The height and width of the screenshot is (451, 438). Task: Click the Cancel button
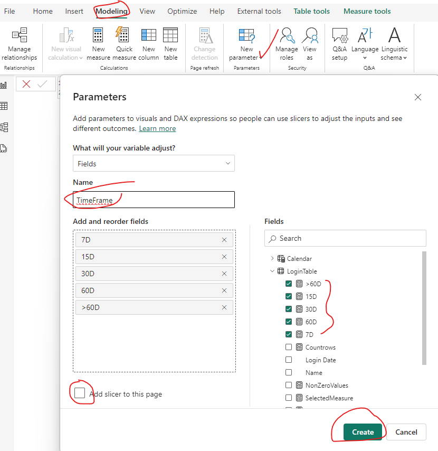click(x=406, y=432)
